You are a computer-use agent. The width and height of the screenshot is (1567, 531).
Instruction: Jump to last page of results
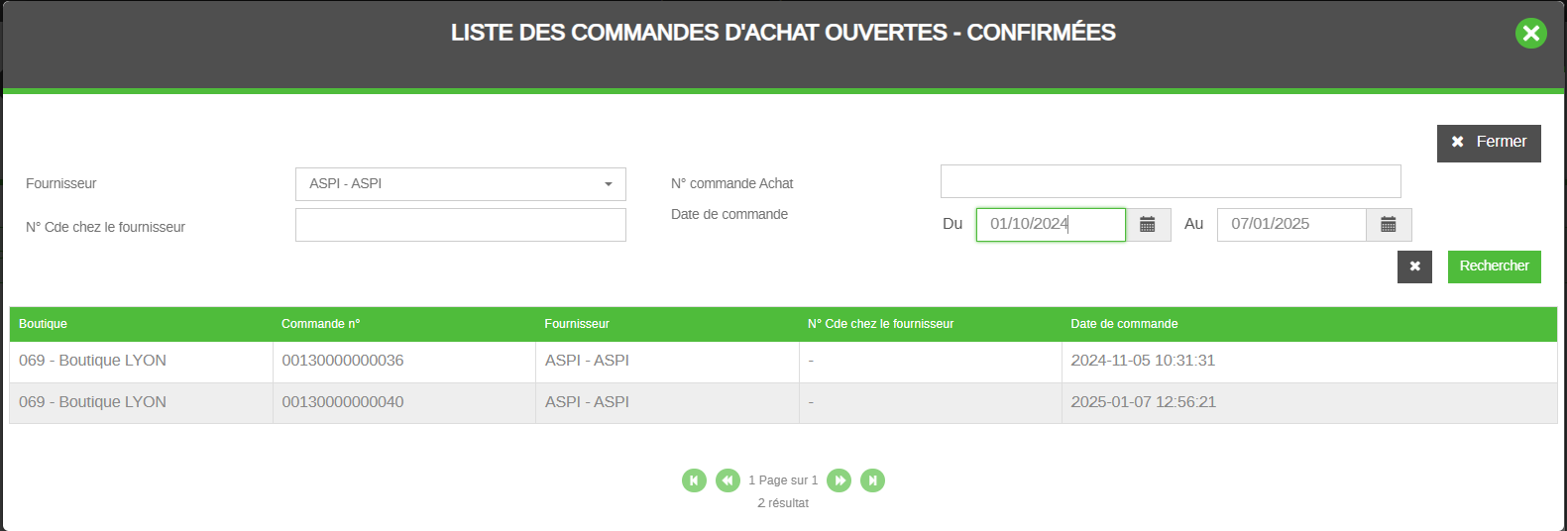pos(872,480)
